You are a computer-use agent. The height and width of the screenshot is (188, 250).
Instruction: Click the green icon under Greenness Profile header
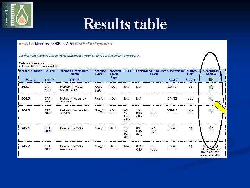pos(211,79)
